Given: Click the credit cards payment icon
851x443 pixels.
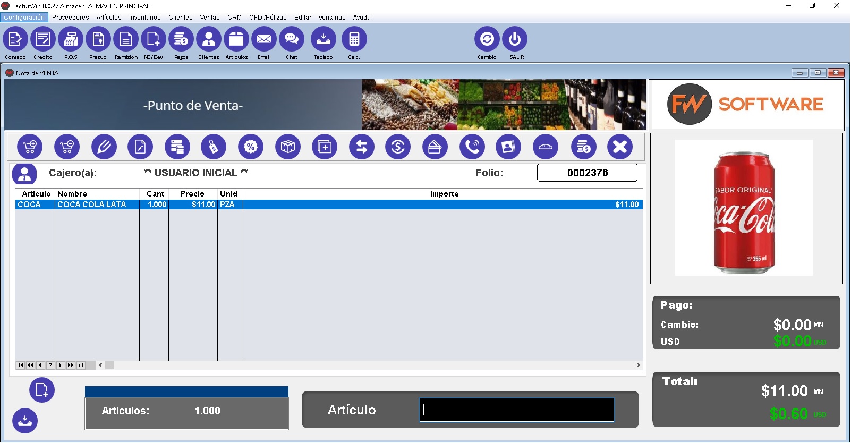Looking at the screenshot, I should pos(435,147).
